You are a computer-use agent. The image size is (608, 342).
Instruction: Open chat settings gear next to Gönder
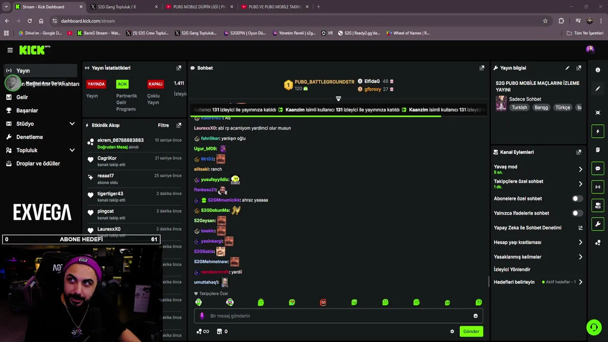point(452,332)
